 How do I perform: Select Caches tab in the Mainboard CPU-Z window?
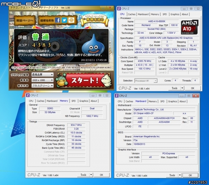129,101
